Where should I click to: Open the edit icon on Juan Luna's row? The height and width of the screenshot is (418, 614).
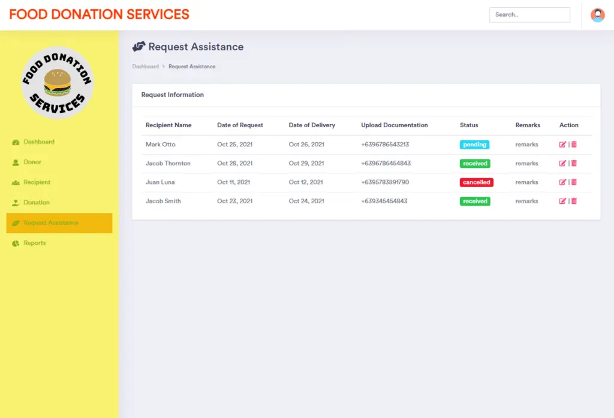562,182
